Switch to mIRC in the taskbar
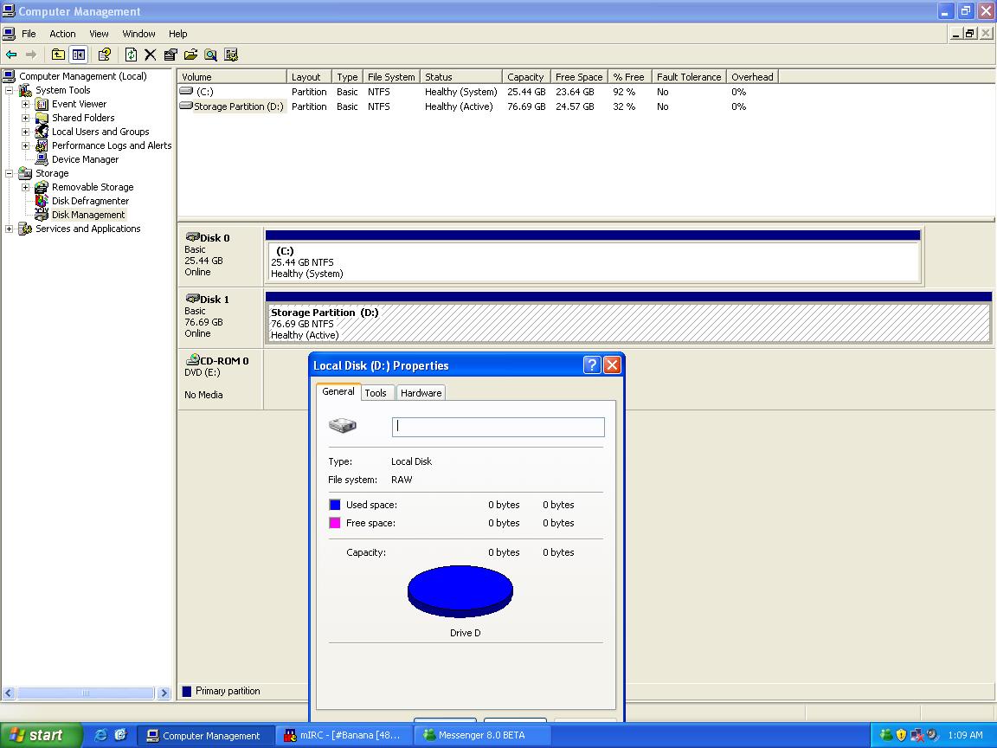 (x=344, y=735)
